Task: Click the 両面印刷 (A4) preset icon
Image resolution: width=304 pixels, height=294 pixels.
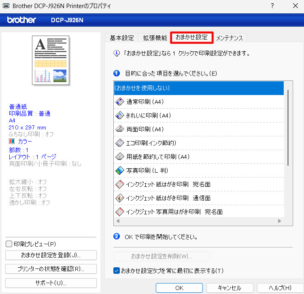Action: (x=120, y=129)
